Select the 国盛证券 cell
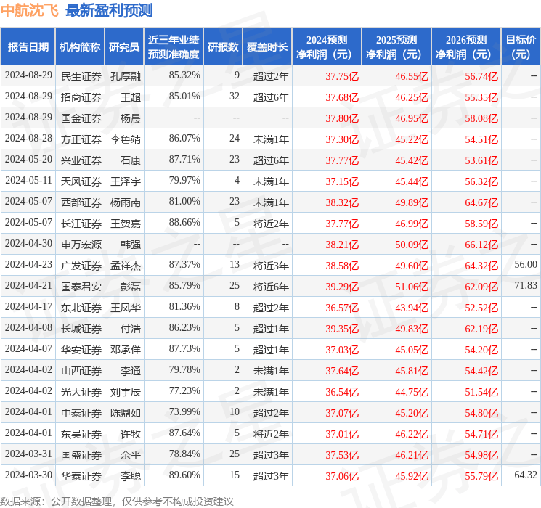541x508 pixels. pyautogui.click(x=81, y=455)
